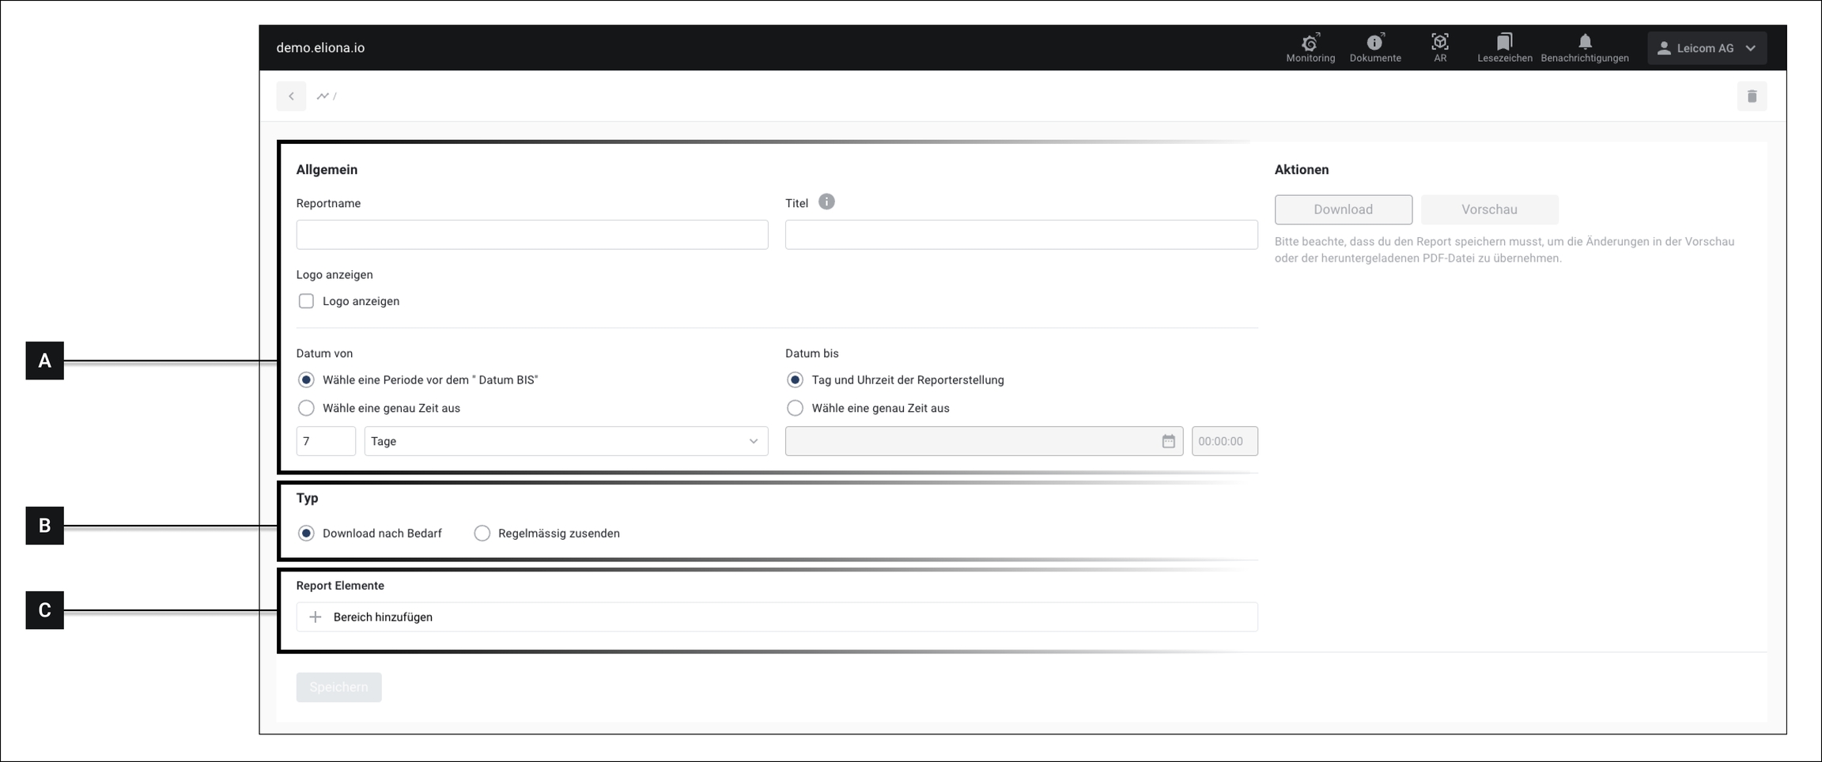Choose exact time under Datum von
The width and height of the screenshot is (1822, 762).
click(x=306, y=408)
